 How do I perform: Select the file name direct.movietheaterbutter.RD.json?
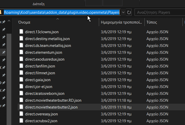coord(53,100)
